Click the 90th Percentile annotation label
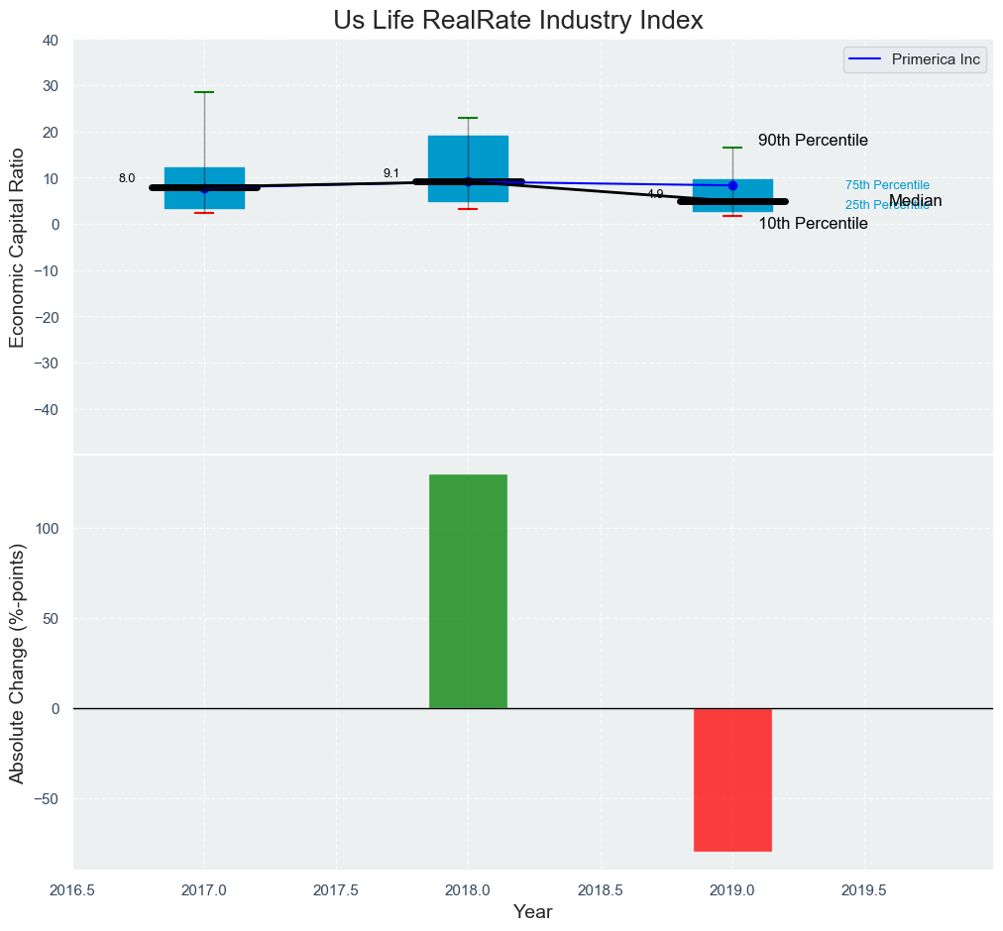1003x931 pixels. coord(813,141)
